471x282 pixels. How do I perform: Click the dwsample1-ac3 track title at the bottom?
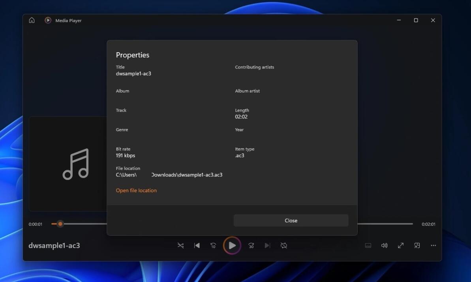tap(54, 246)
